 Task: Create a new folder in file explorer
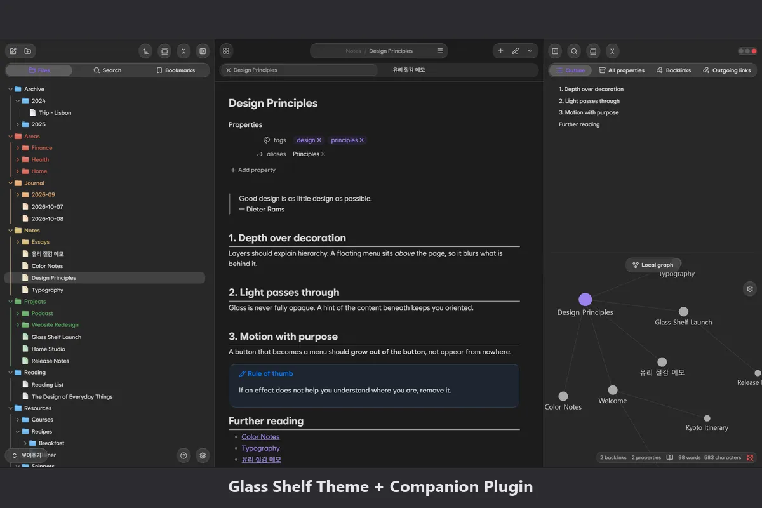[28, 51]
